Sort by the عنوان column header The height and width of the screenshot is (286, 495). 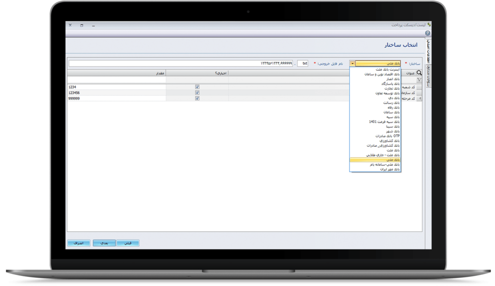pyautogui.click(x=410, y=73)
